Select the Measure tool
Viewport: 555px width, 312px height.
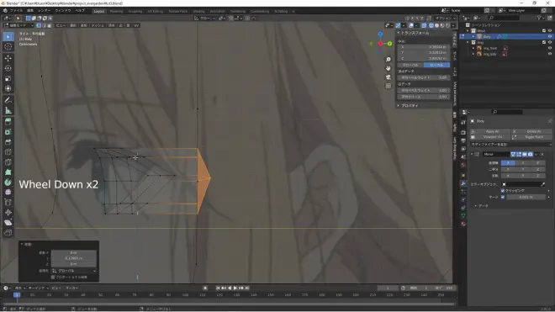[8, 110]
